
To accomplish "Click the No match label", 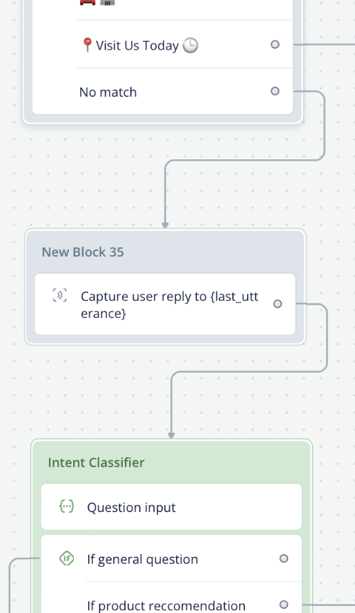I will tap(108, 92).
